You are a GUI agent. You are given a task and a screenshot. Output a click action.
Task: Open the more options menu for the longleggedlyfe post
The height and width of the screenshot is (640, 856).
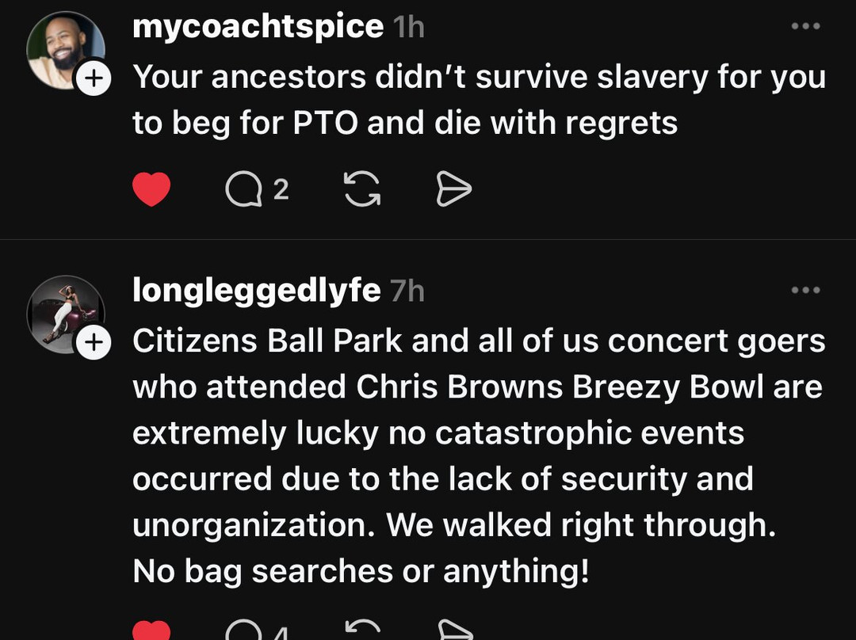point(805,291)
